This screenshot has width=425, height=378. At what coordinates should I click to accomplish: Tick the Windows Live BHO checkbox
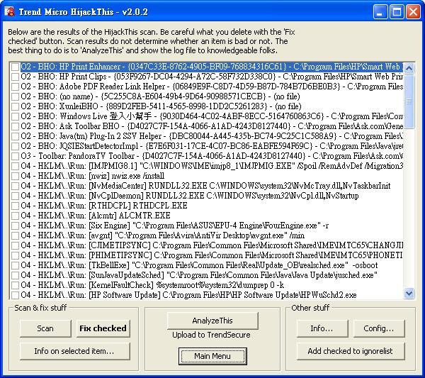[x=15, y=116]
